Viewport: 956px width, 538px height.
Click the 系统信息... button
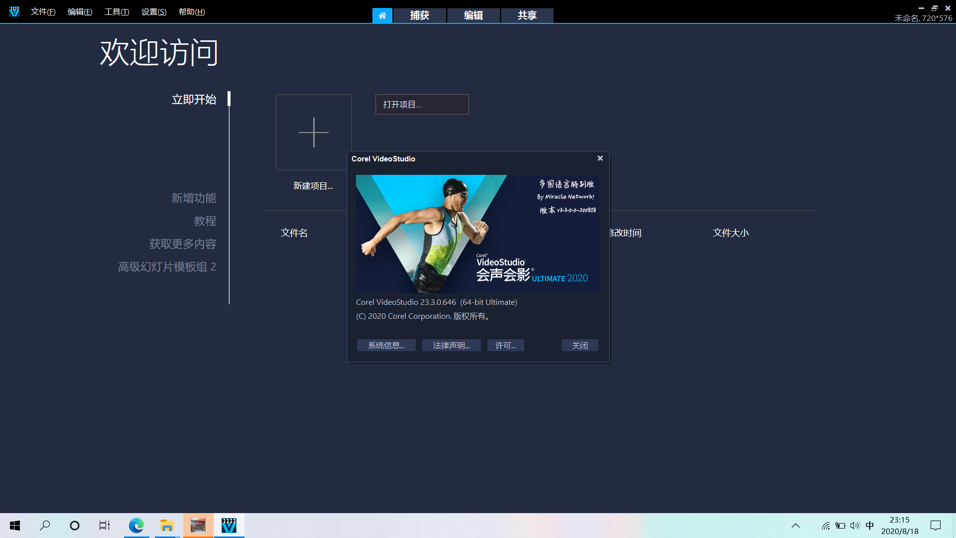(386, 345)
